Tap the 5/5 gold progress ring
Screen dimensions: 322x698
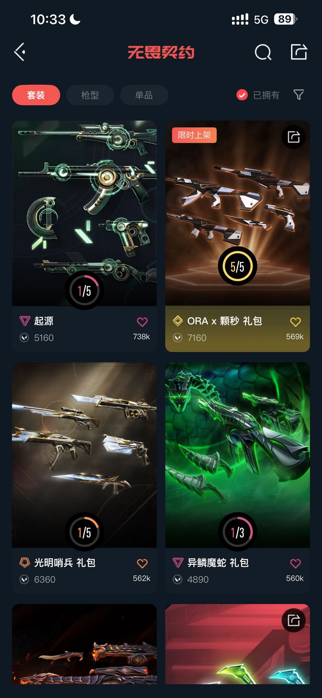(x=238, y=266)
